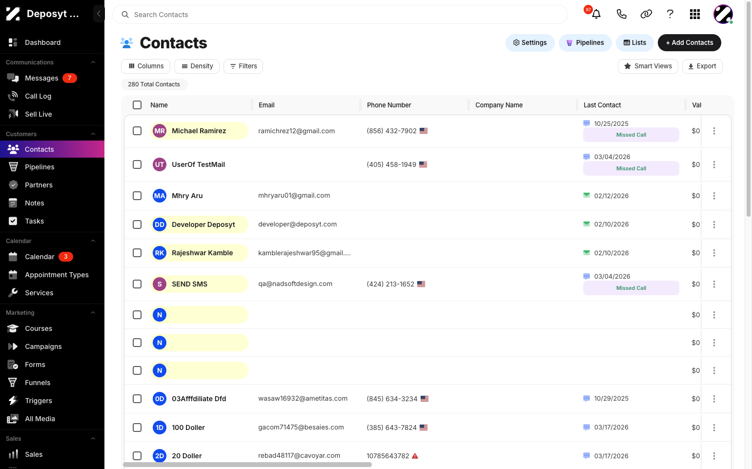Open the Columns chooser
752x469 pixels.
[145, 66]
